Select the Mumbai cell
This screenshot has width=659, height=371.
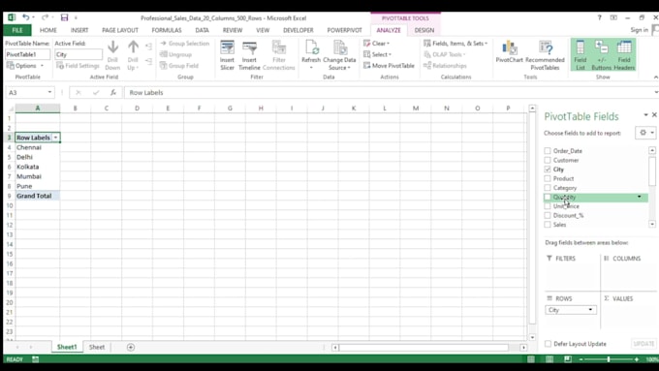coord(38,176)
